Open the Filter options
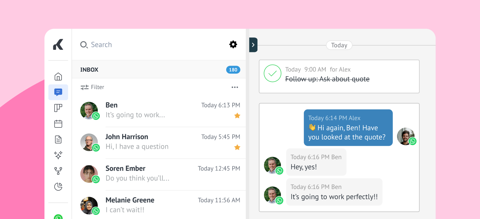 (x=92, y=87)
